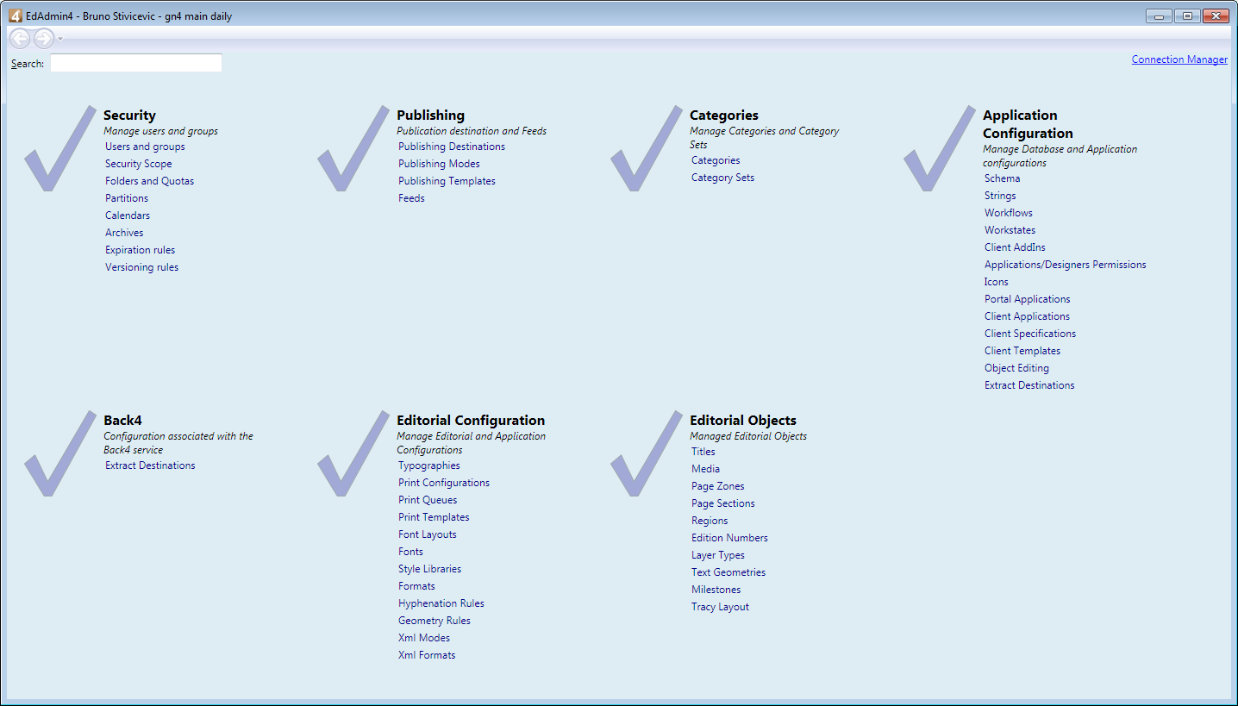Open Print Configurations
Viewport: 1238px width, 706px height.
click(x=444, y=483)
